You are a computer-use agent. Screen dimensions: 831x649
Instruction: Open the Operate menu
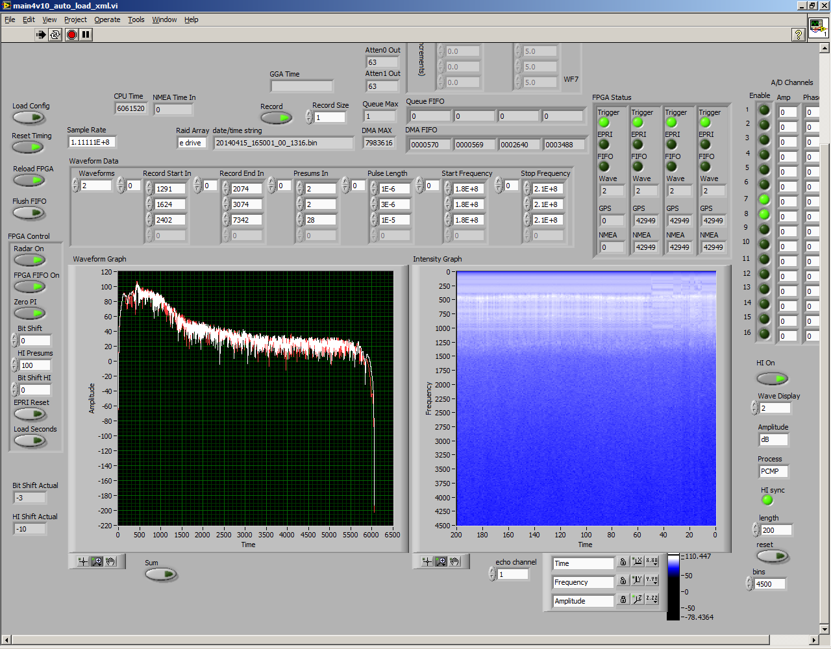107,19
